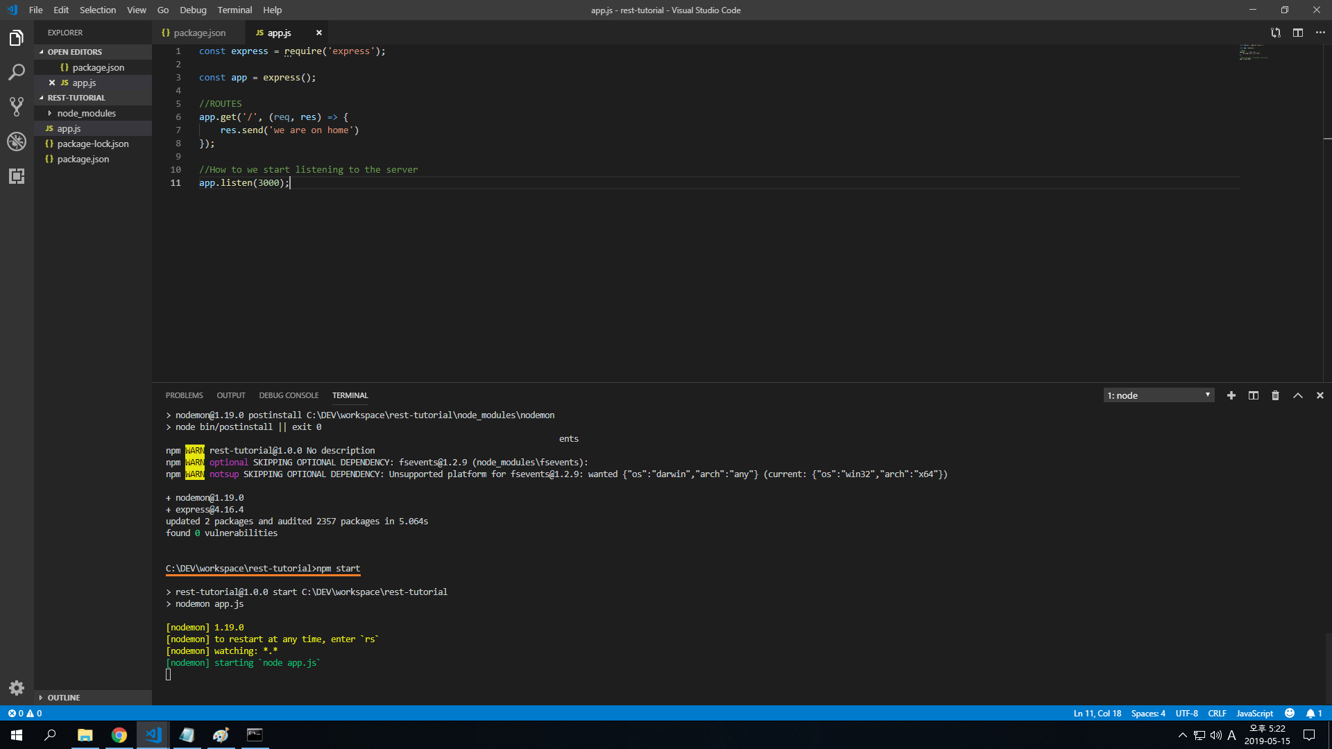Open the Terminal menu
The width and height of the screenshot is (1332, 749).
(x=234, y=10)
